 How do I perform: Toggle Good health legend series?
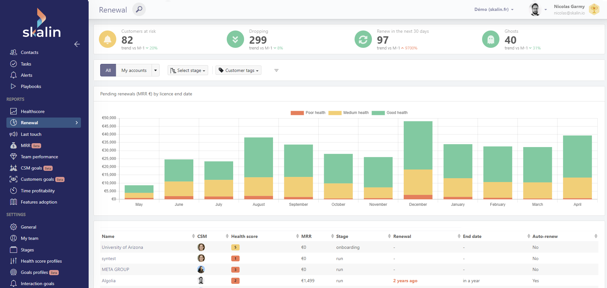[390, 113]
